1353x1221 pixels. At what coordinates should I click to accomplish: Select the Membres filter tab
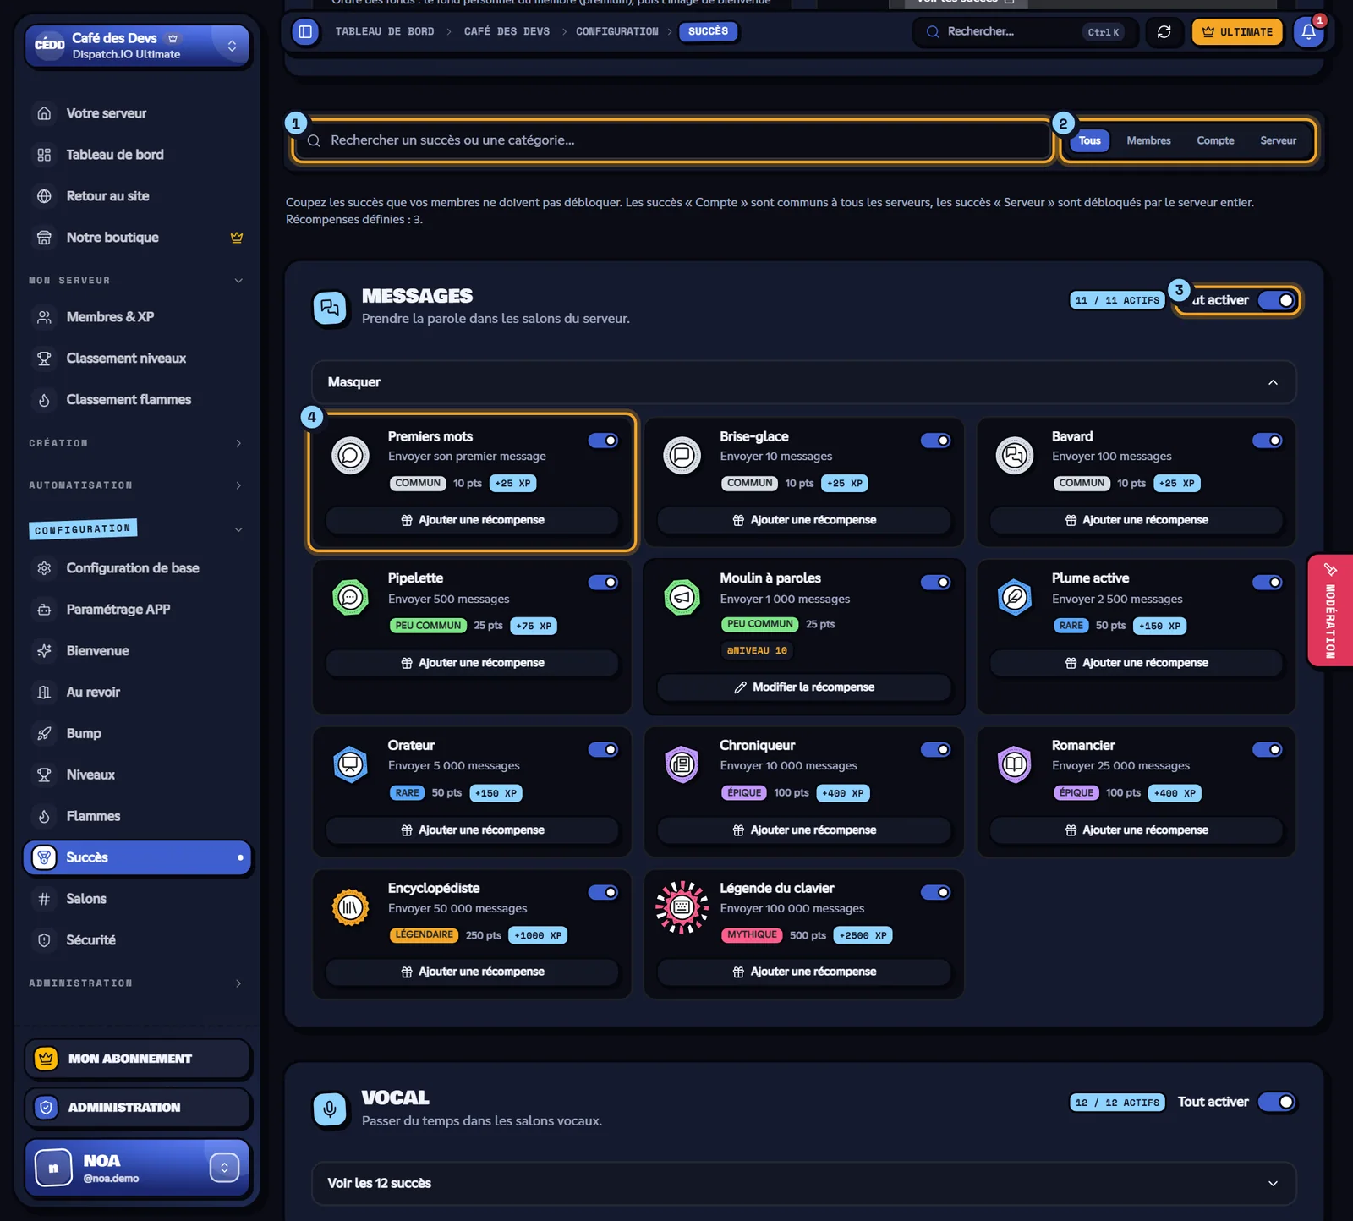(x=1148, y=140)
